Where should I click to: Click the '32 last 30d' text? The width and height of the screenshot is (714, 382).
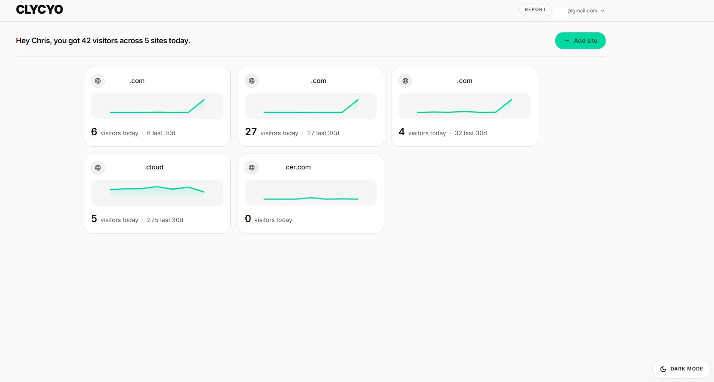[x=471, y=133]
